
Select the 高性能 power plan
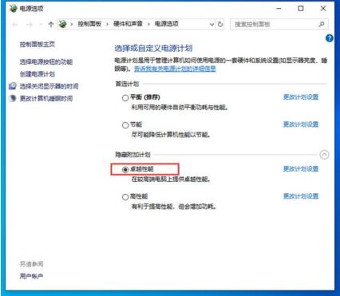(x=125, y=197)
